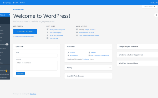Expand the Yoast SEO Posts Overview widget
The image size is (158, 98).
(x=110, y=76)
